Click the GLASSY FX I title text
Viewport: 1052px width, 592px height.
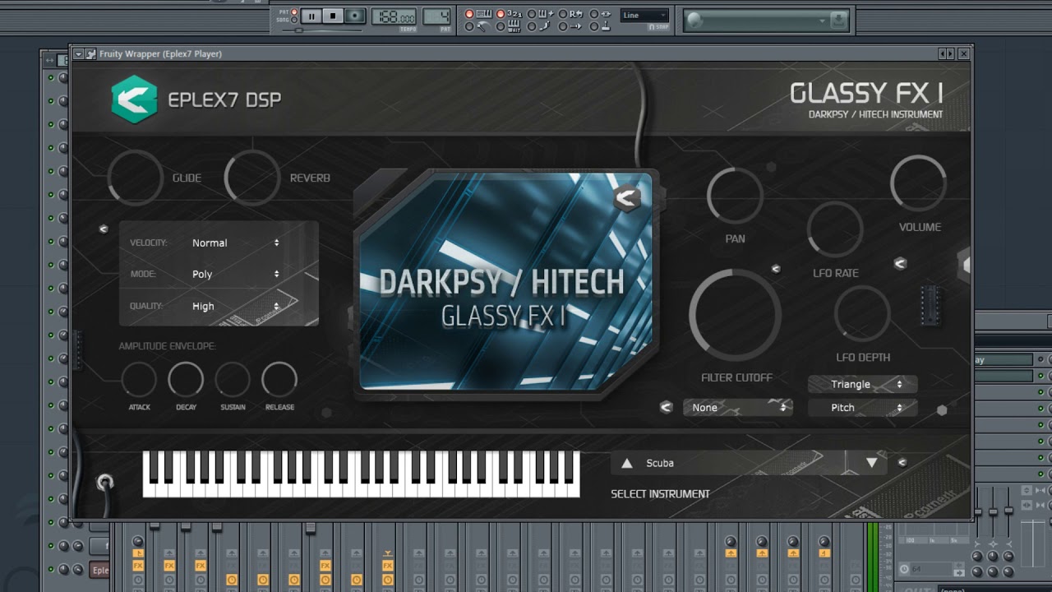pos(866,93)
